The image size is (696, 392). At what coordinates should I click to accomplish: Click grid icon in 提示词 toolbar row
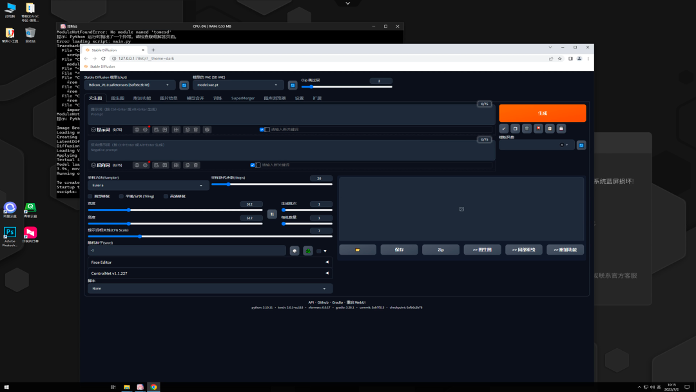[x=176, y=130]
